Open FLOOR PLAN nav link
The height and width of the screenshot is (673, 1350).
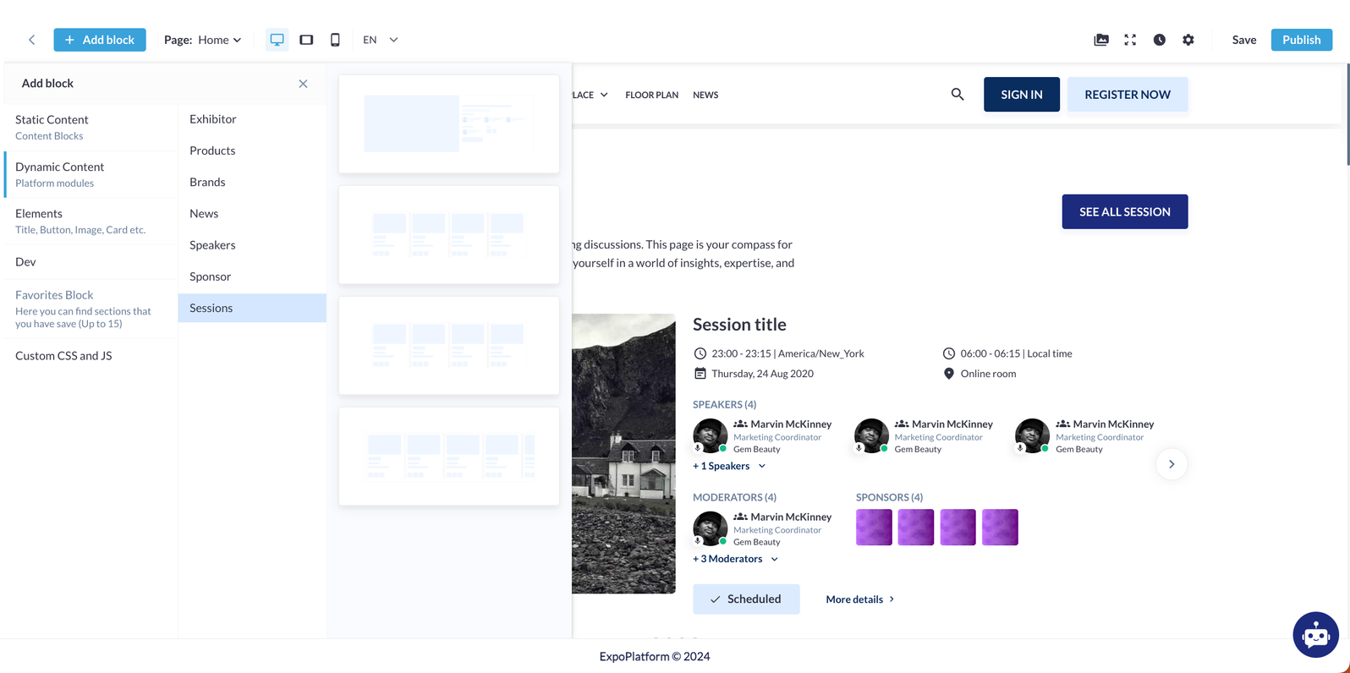(x=651, y=95)
